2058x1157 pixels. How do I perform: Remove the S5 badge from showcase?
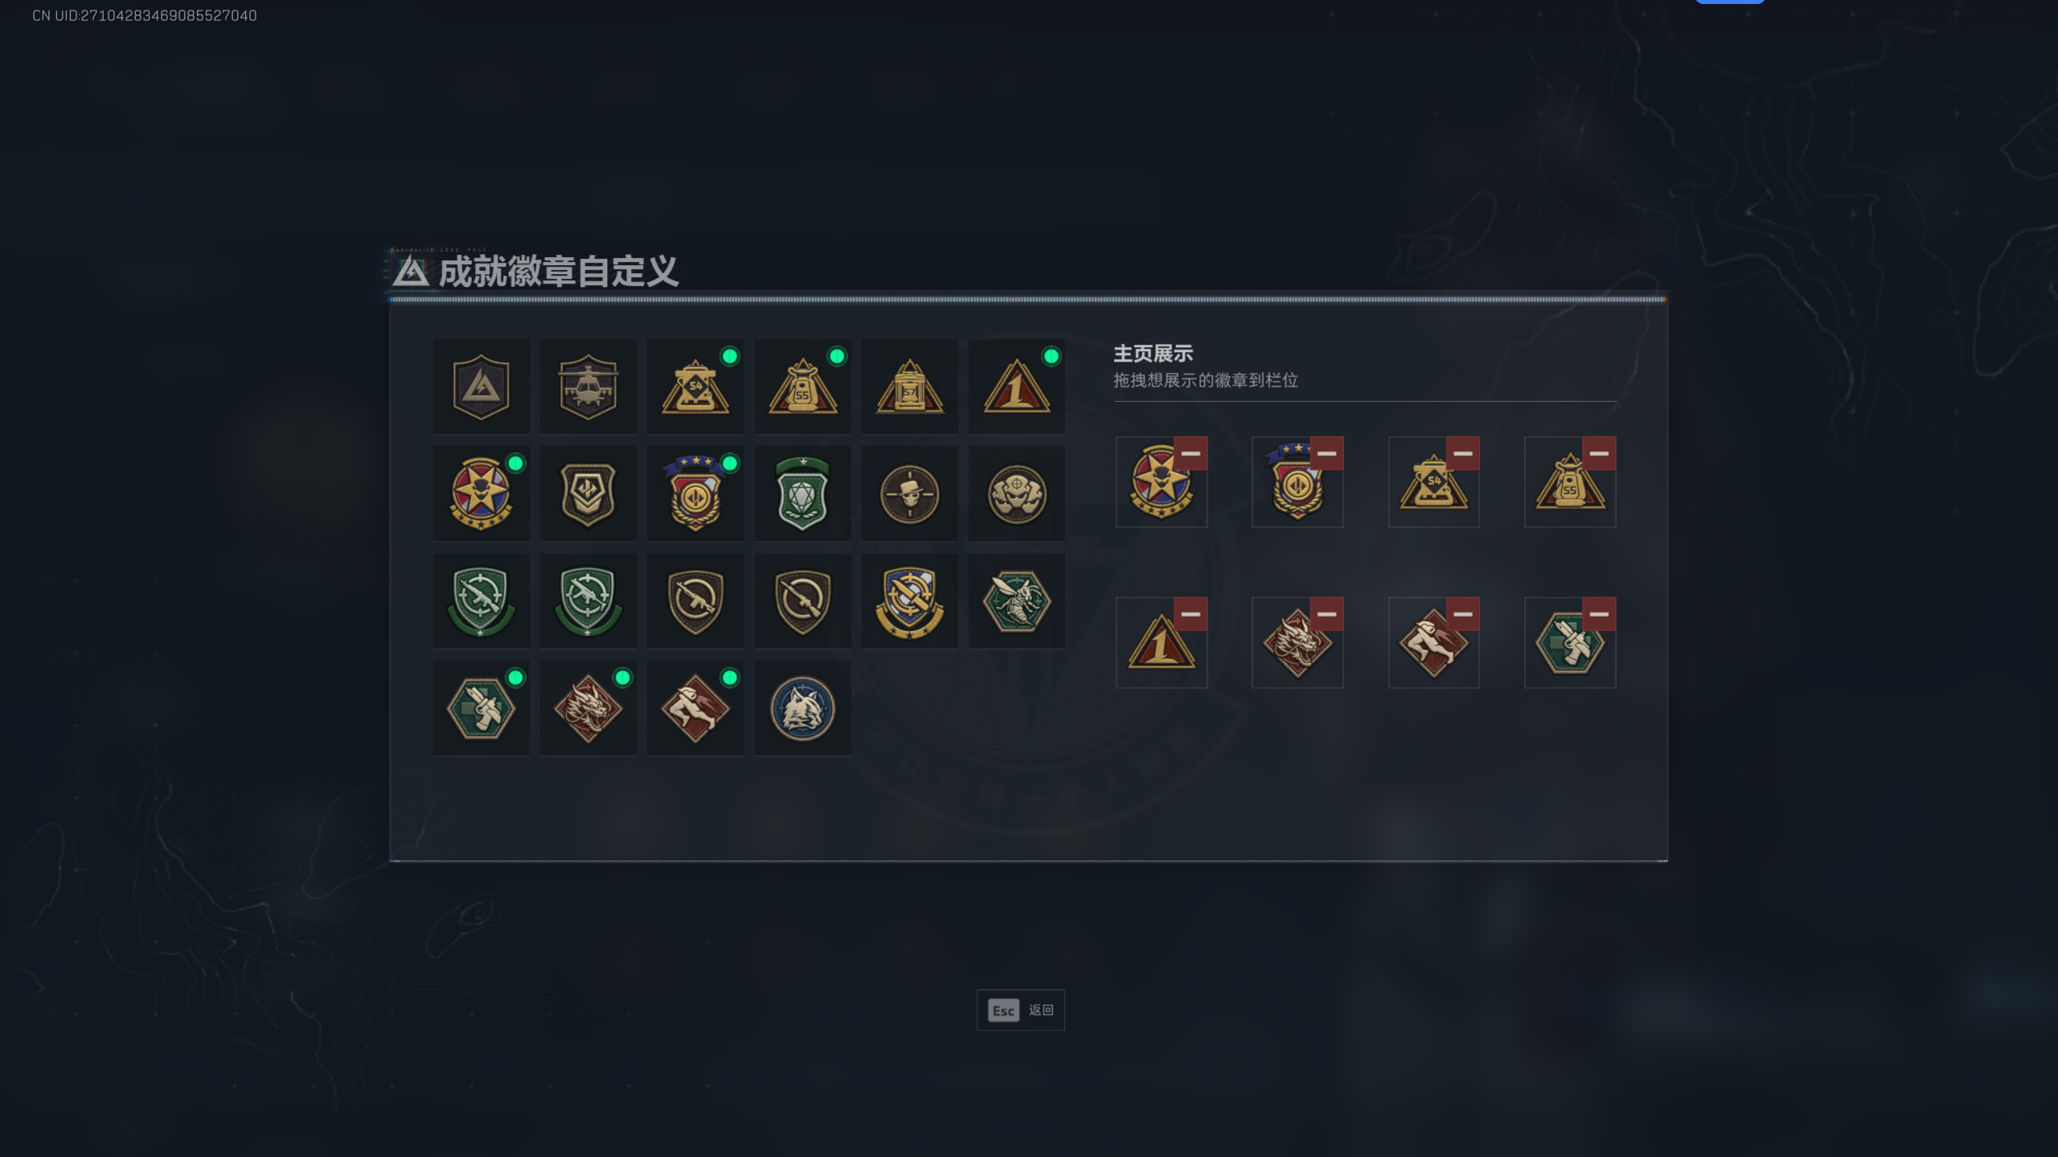(x=1599, y=454)
